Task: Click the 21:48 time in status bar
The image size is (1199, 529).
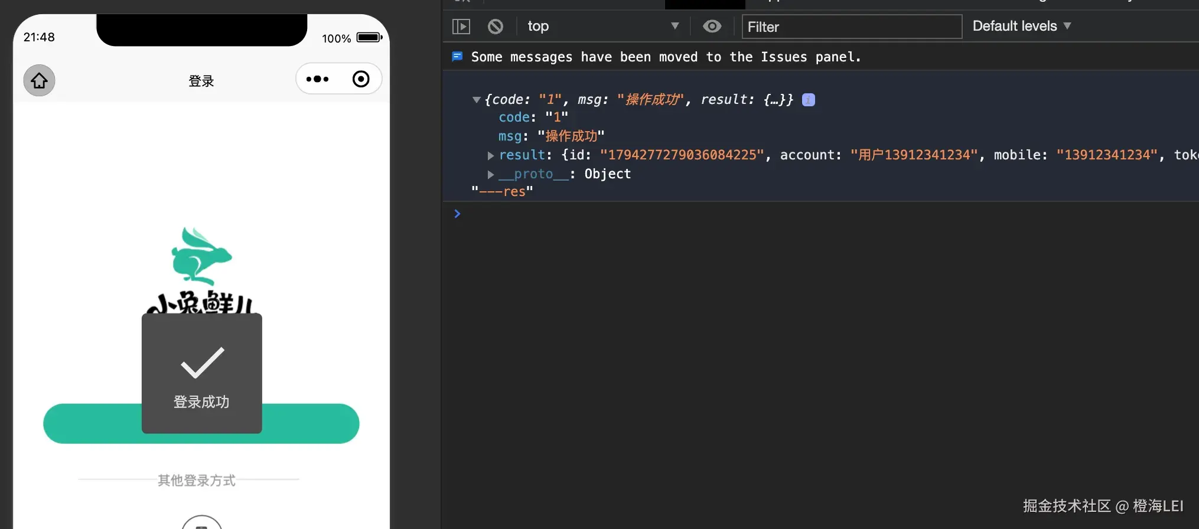Action: coord(39,37)
